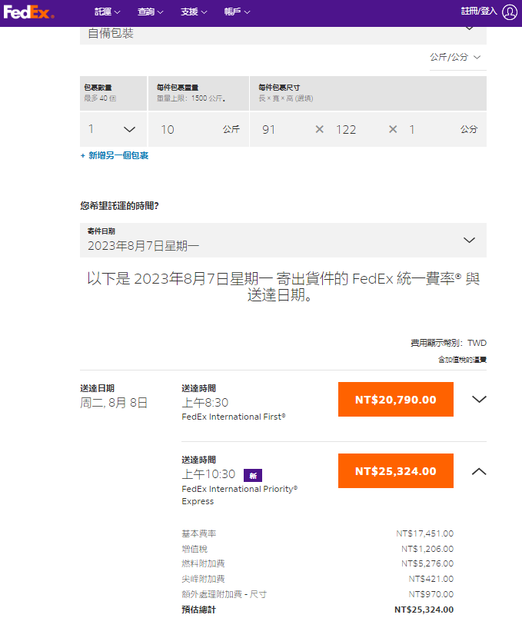Select the NT$20,790.00 rate button
This screenshot has height=618, width=522.
(395, 399)
